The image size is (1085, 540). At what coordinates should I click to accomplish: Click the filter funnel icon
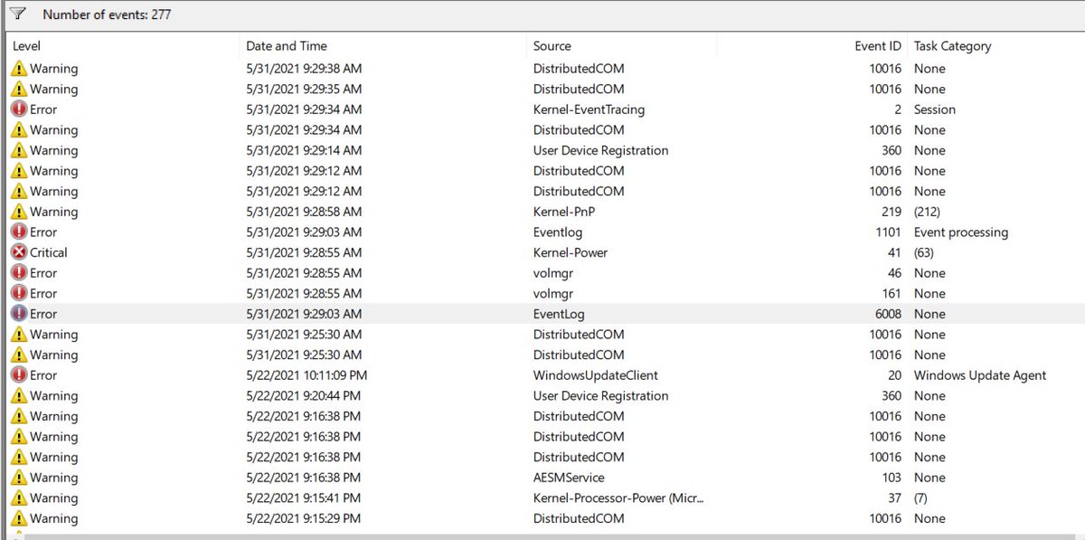tap(17, 14)
